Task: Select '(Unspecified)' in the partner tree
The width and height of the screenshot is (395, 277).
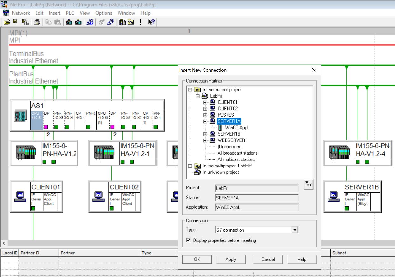Action: pyautogui.click(x=230, y=147)
